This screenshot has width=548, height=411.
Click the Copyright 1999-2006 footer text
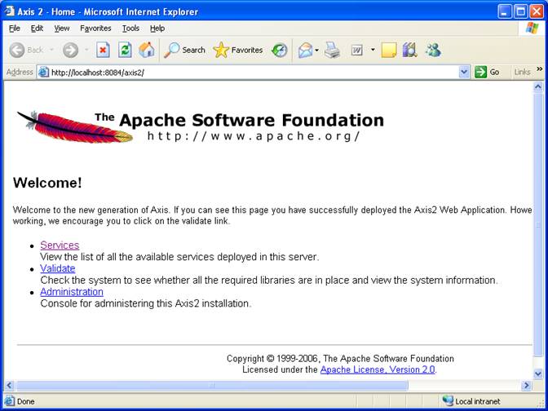(x=340, y=359)
